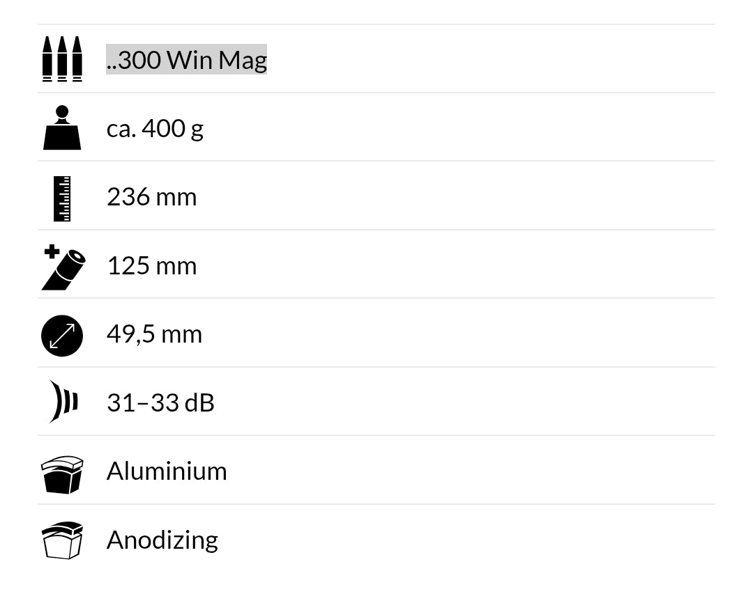Click the tube icon with plus sign
Image resolution: width=753 pixels, height=610 pixels.
pos(64,268)
